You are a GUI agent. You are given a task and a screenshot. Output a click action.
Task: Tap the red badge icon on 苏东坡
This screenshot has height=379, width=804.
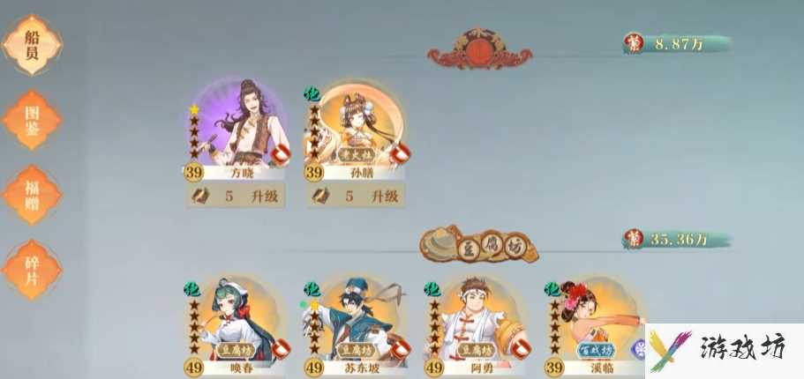click(401, 349)
